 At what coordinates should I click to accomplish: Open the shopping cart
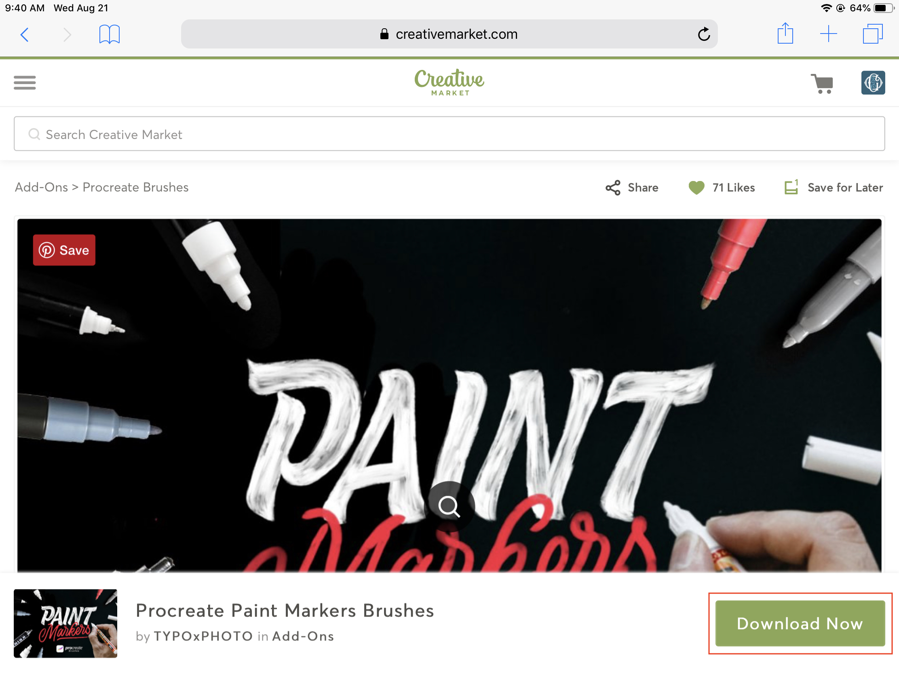(x=822, y=84)
